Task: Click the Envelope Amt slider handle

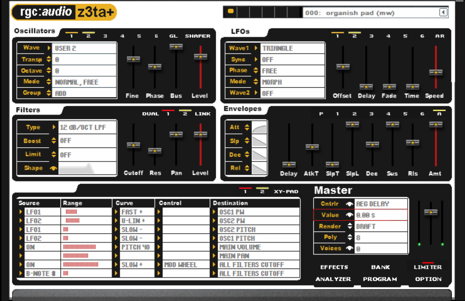Action: point(436,124)
